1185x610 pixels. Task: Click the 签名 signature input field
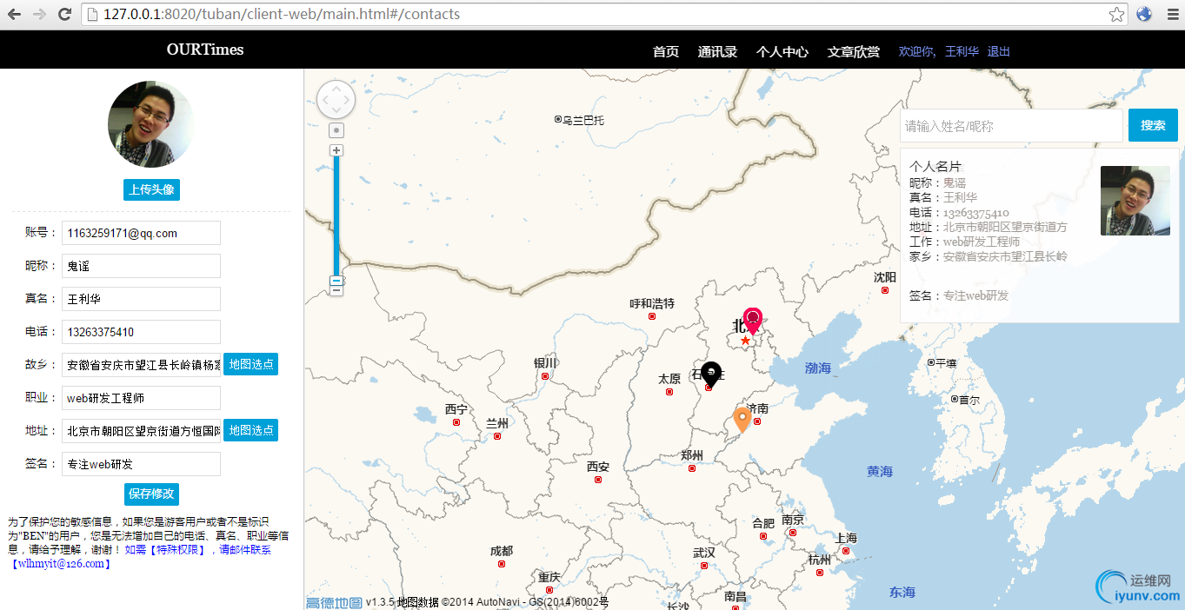pos(141,464)
